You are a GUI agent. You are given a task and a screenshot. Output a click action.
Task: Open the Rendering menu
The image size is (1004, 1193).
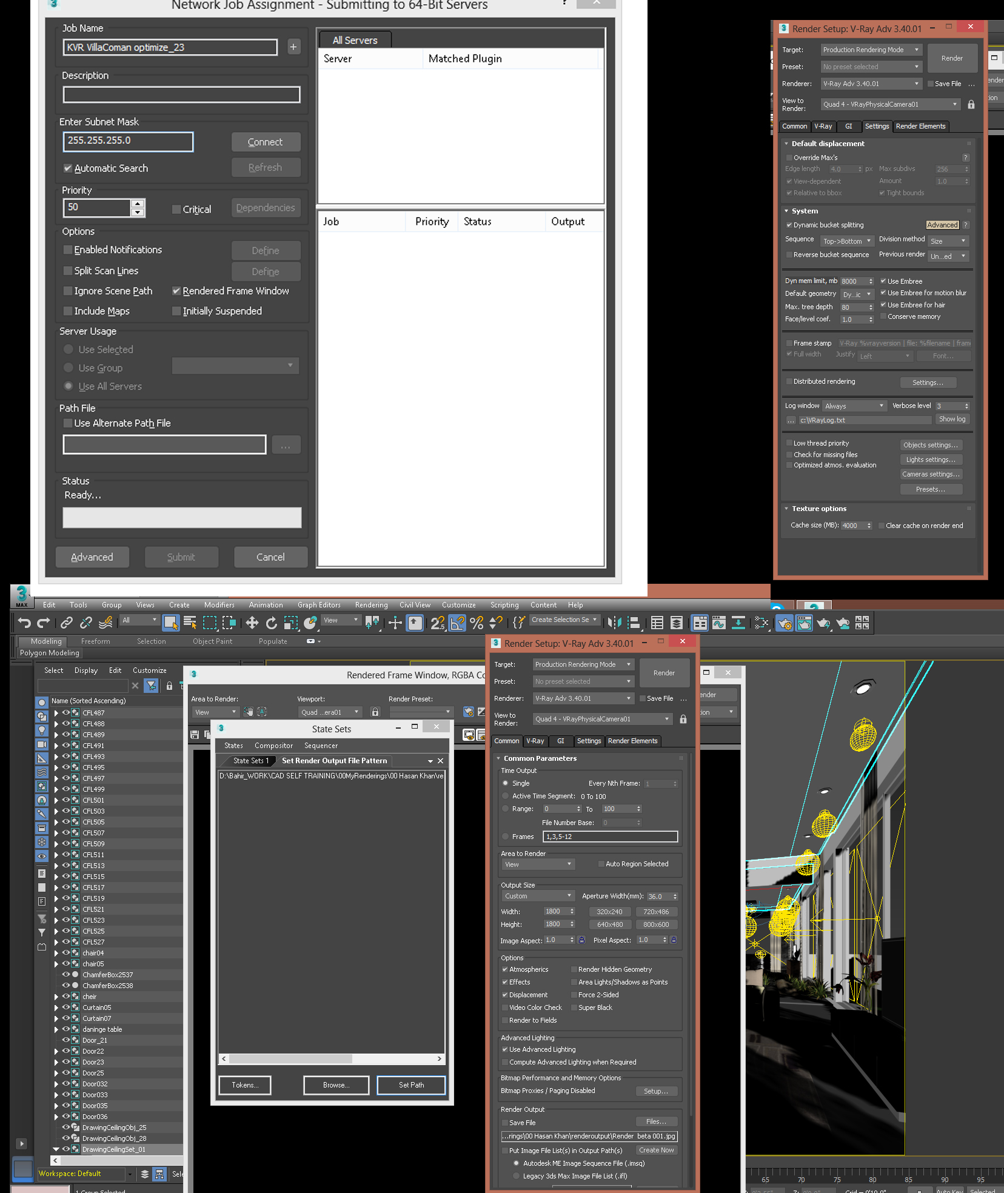(x=371, y=605)
